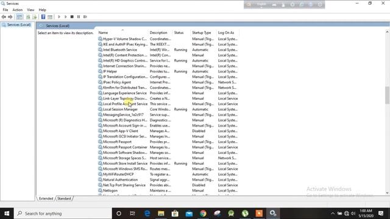Select the Microsoft Software Shadow service

pos(168,153)
